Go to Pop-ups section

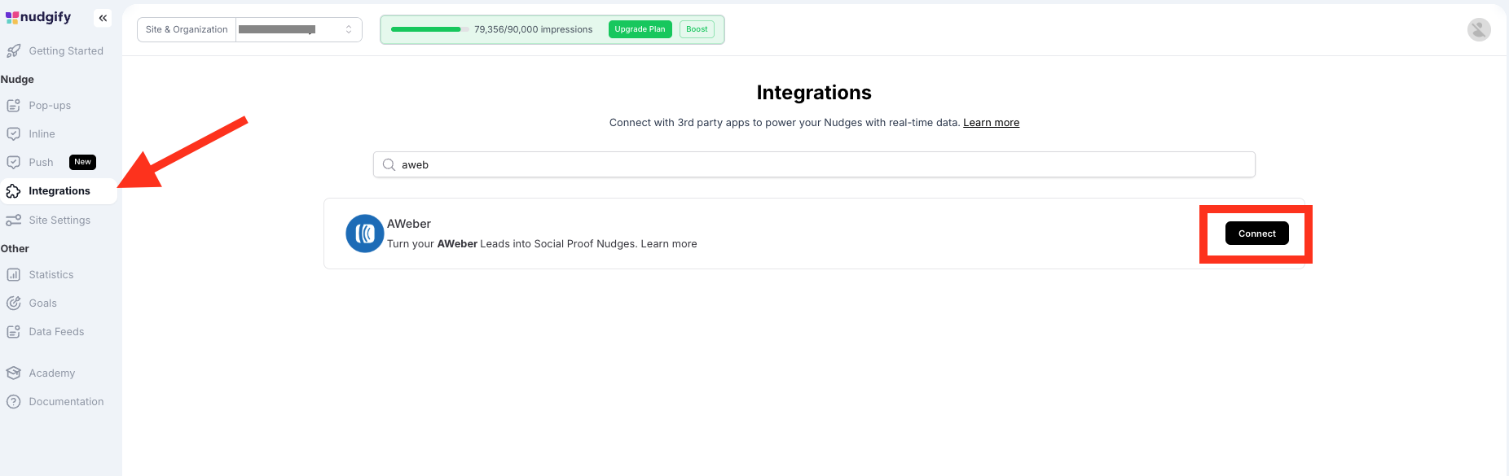point(50,106)
